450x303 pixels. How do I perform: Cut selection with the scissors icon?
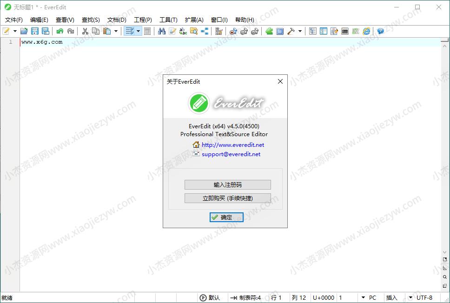point(85,31)
